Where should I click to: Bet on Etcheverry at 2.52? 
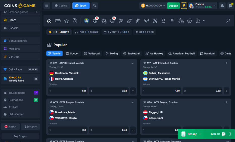(x=202, y=91)
